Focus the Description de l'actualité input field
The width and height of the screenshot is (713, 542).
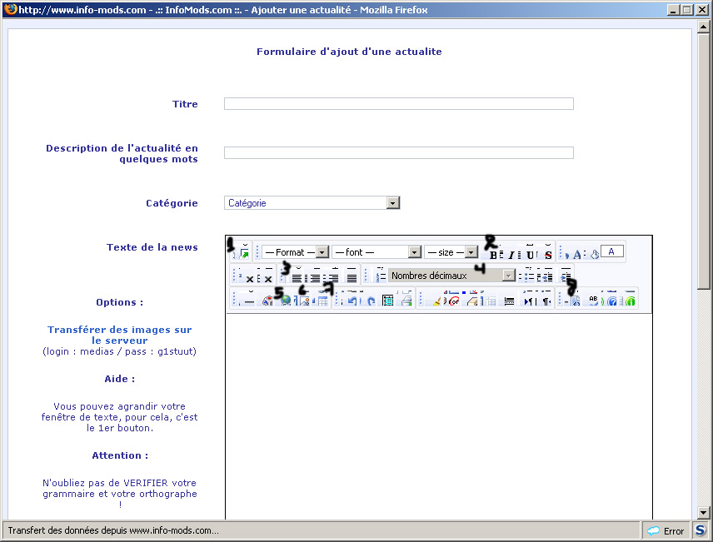399,153
